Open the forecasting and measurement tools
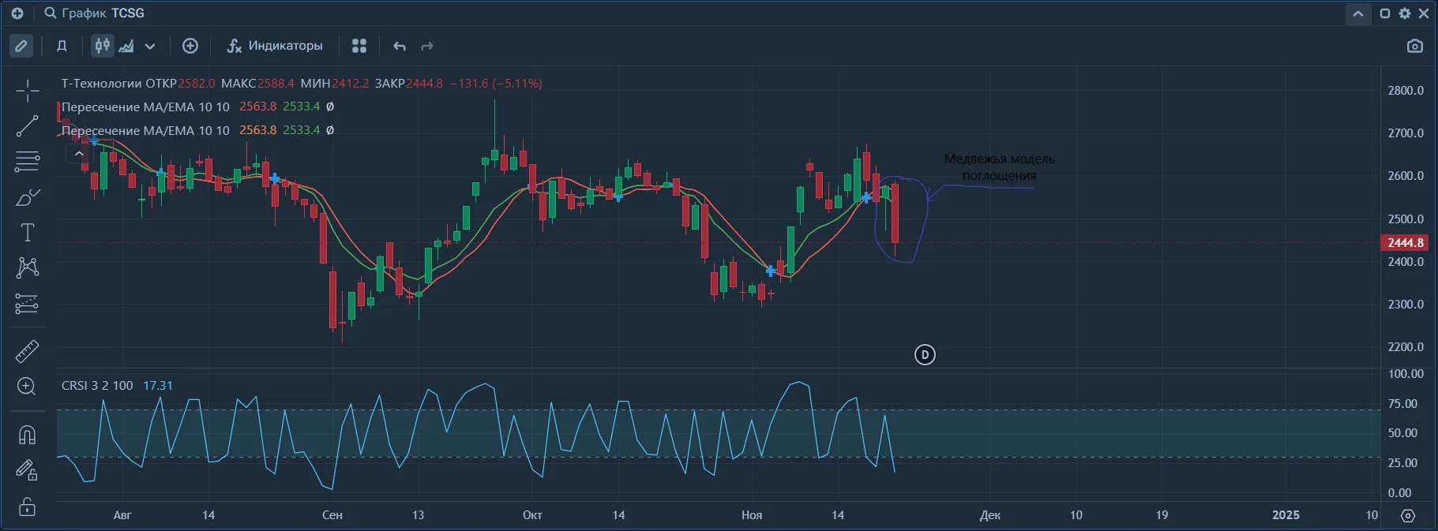1438x531 pixels. pyautogui.click(x=27, y=304)
